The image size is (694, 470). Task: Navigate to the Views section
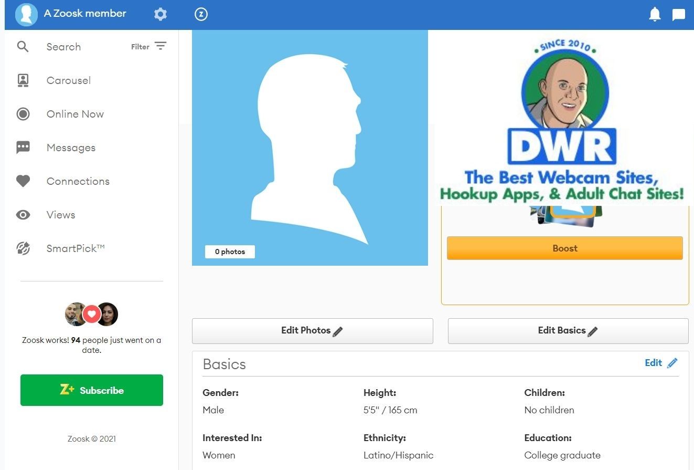(60, 215)
